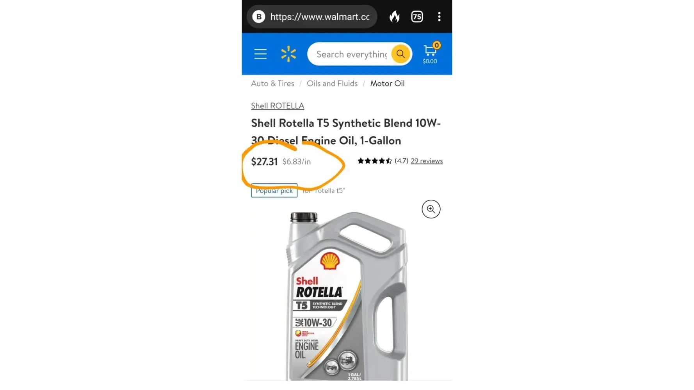Image resolution: width=694 pixels, height=390 pixels.
Task: Open the hamburger navigation menu
Action: coord(260,54)
